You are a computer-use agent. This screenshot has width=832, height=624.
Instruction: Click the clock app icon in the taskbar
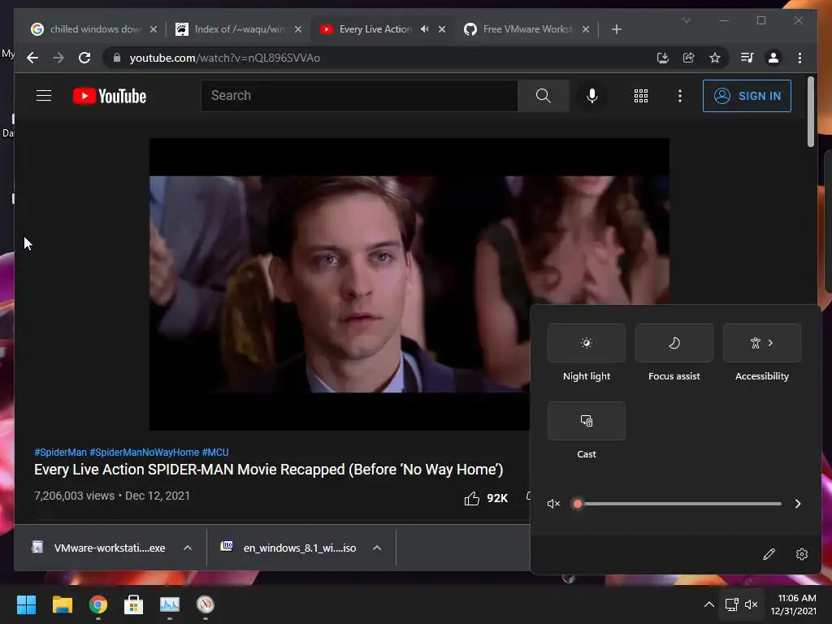point(206,604)
